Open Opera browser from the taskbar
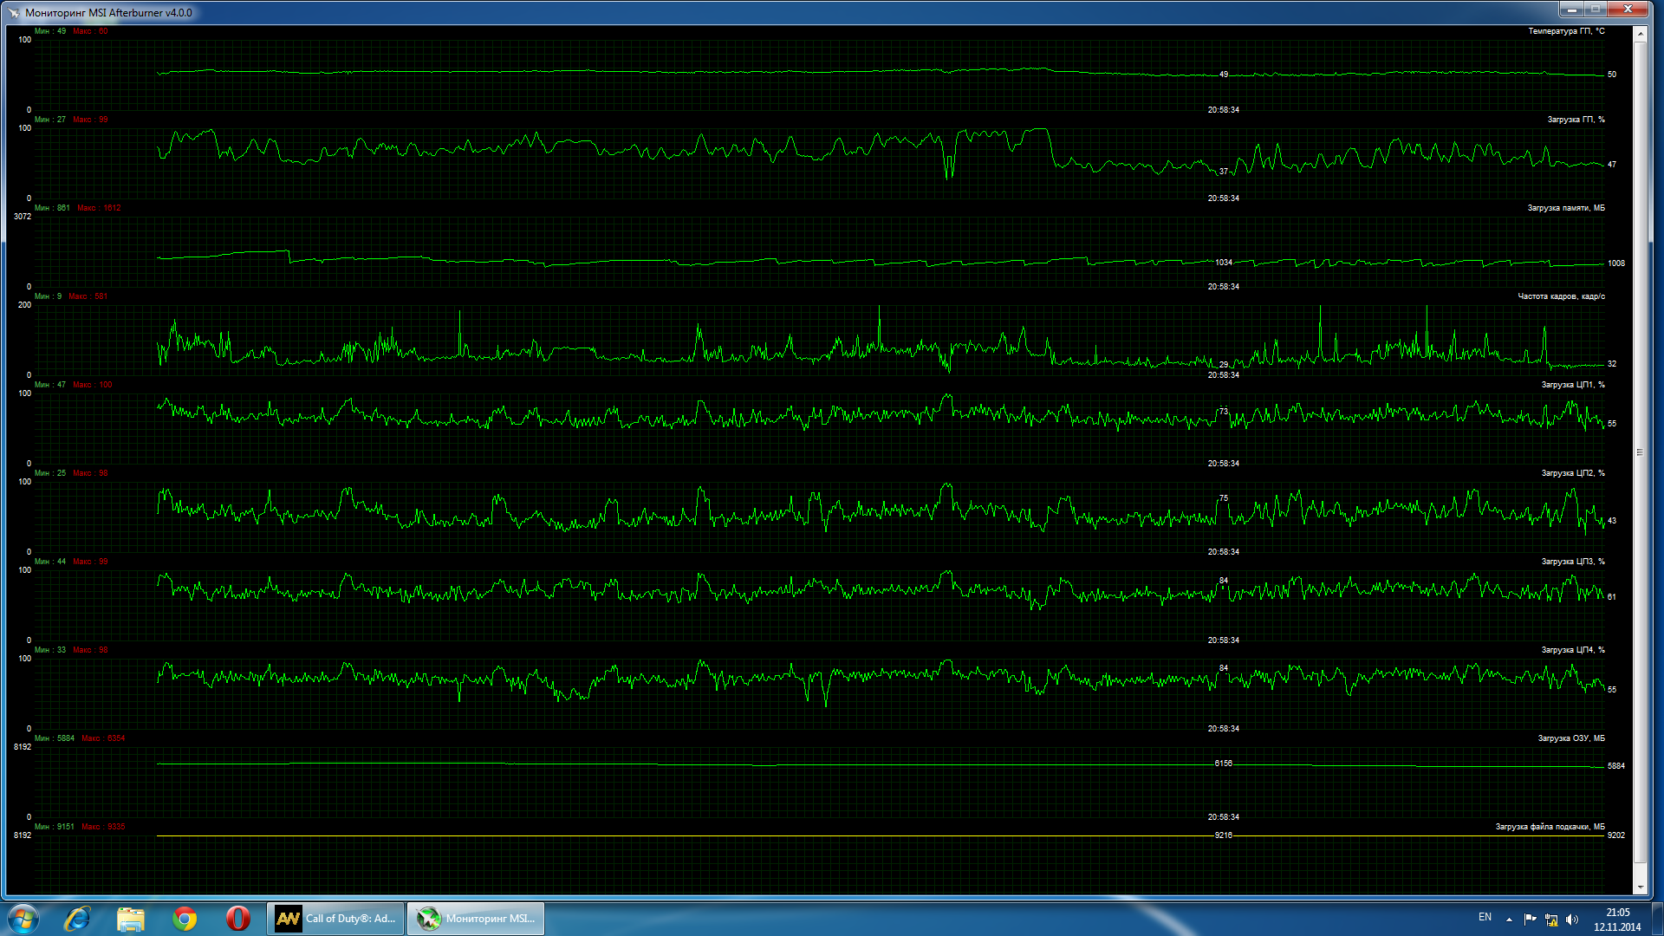 pyautogui.click(x=237, y=918)
